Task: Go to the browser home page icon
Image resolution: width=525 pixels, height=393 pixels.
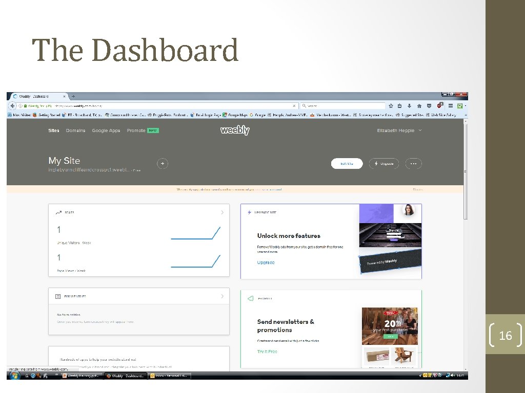Action: tap(419, 106)
